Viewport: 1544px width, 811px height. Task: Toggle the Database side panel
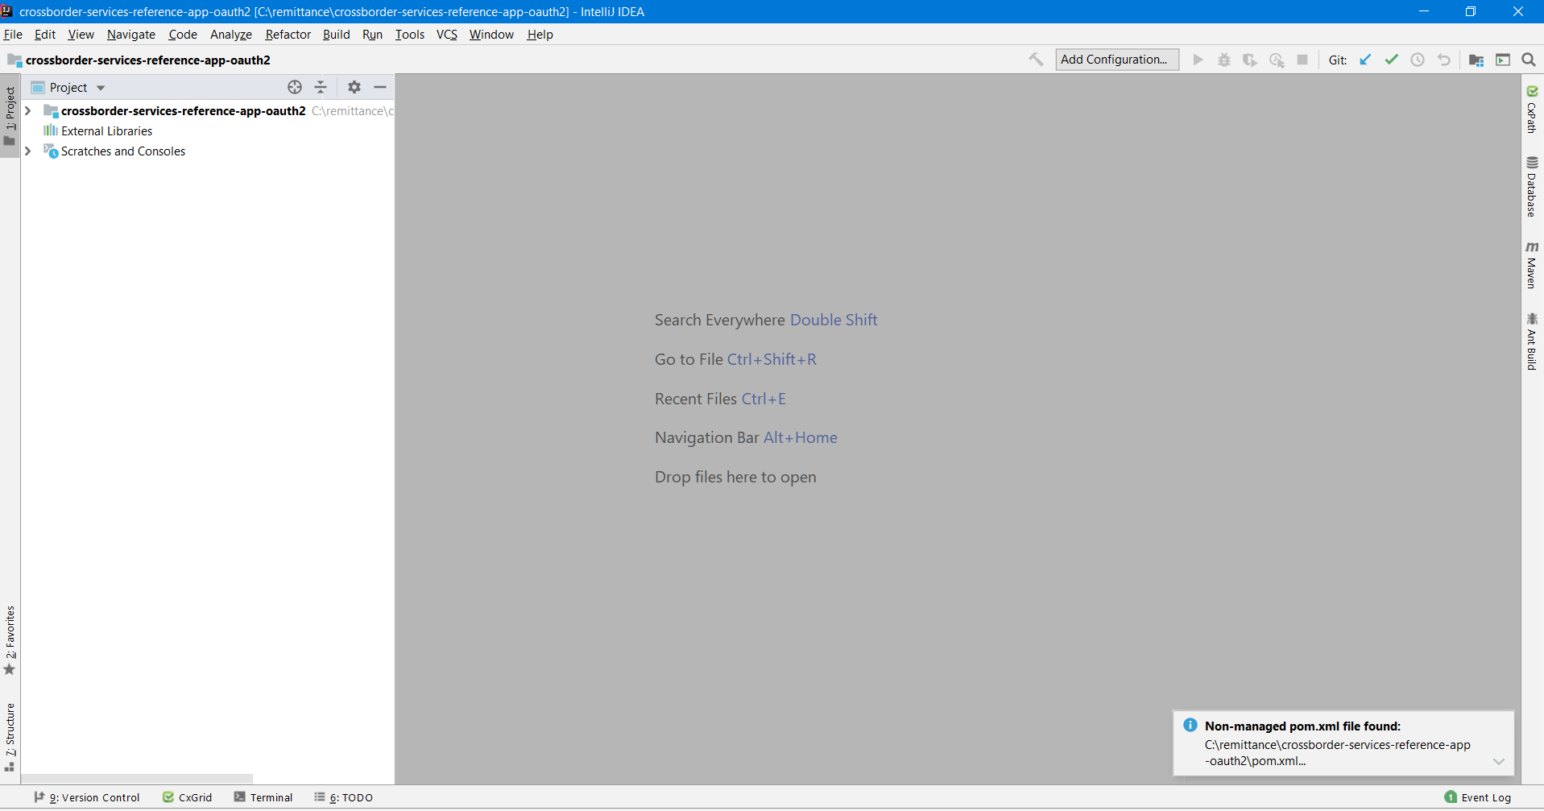pyautogui.click(x=1531, y=187)
